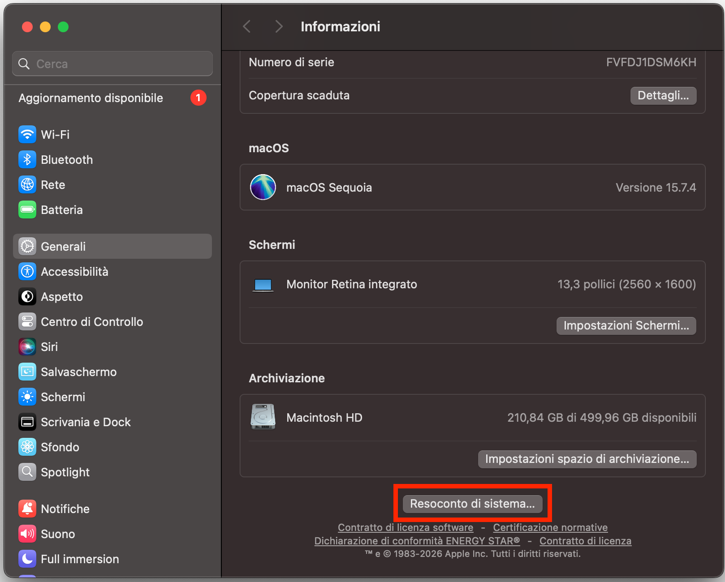Open Resoconto di sistema
Viewport: 725px width, 582px height.
click(x=472, y=503)
